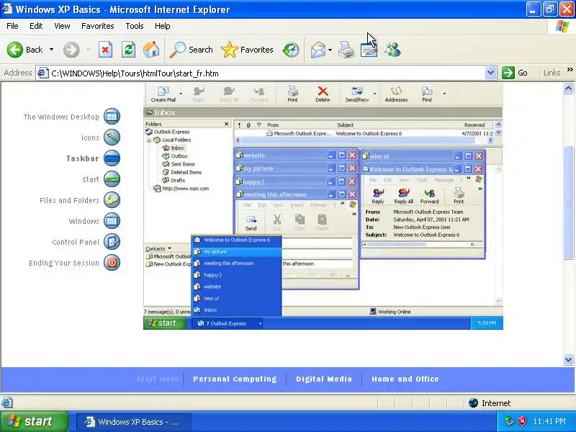Select the Ending Your Session icon
This screenshot has width=576, height=432.
pos(112,263)
